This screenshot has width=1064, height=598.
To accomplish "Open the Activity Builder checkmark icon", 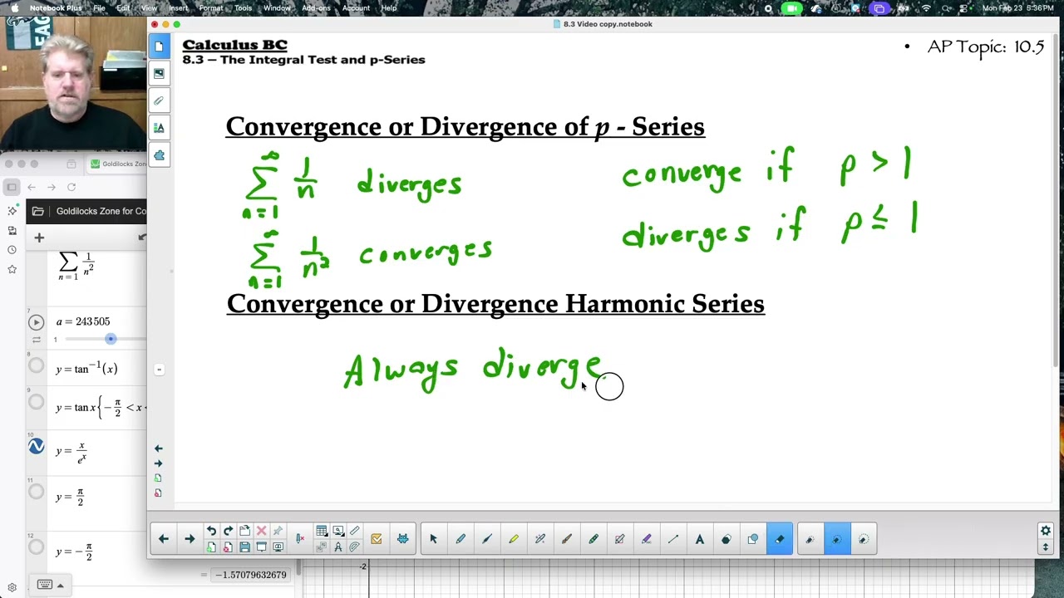I will point(377,539).
